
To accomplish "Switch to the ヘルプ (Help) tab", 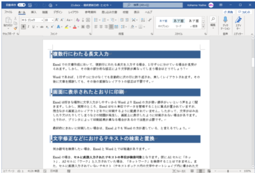I will pyautogui.click(x=148, y=12).
